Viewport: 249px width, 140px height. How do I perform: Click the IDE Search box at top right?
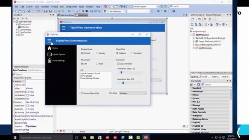click(179, 6)
